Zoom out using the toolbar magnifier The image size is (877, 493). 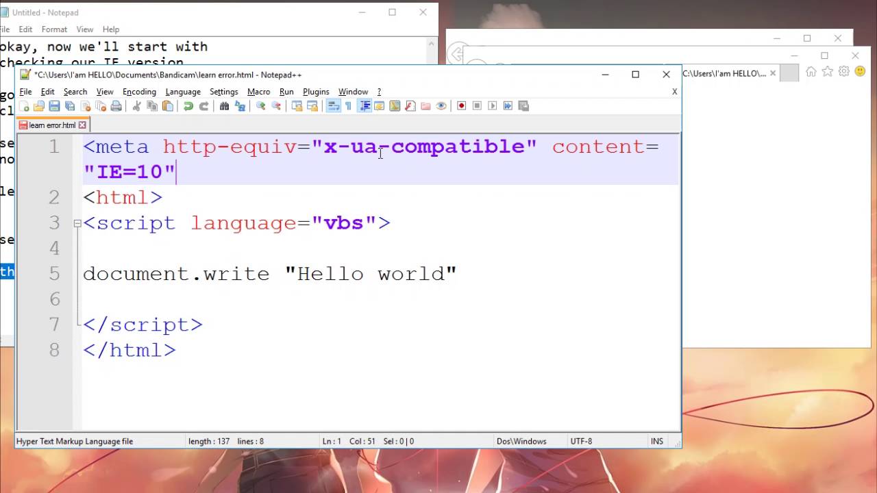click(x=276, y=106)
